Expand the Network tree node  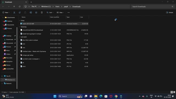click(x=2, y=84)
